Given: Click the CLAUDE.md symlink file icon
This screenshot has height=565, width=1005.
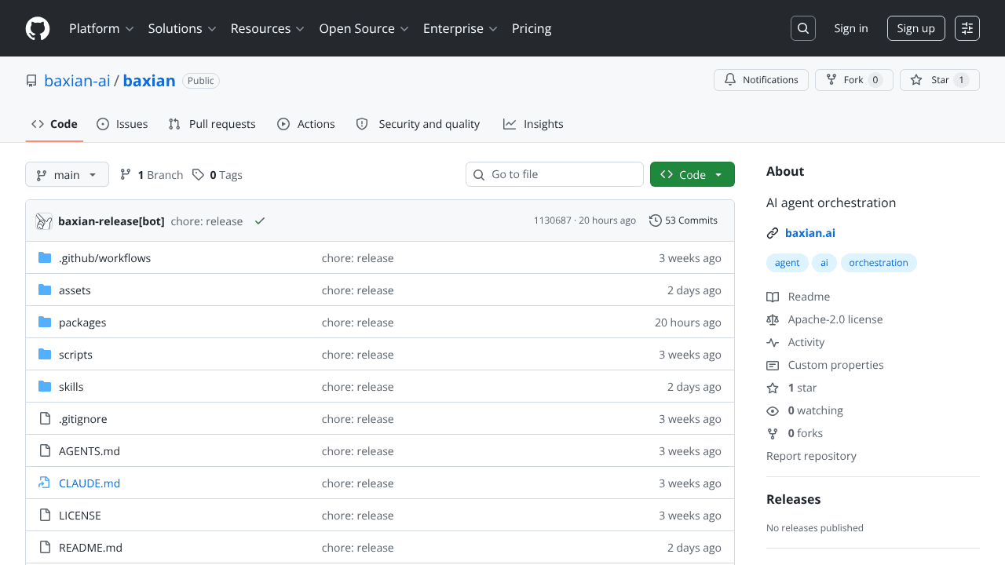Looking at the screenshot, I should click(x=45, y=483).
